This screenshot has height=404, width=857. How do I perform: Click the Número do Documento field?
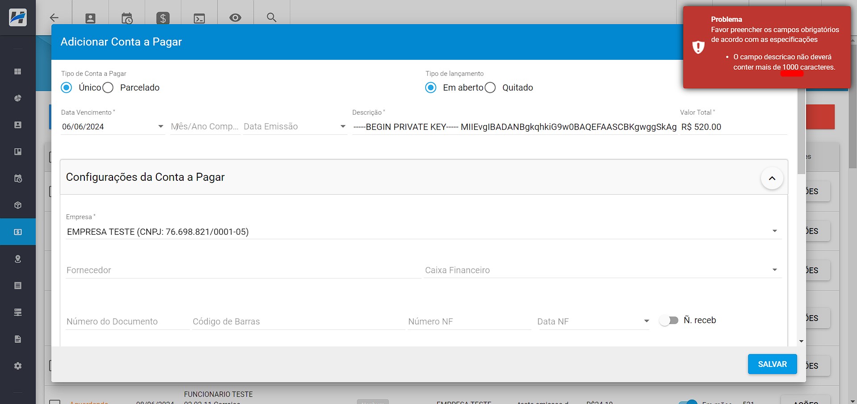pyautogui.click(x=127, y=321)
